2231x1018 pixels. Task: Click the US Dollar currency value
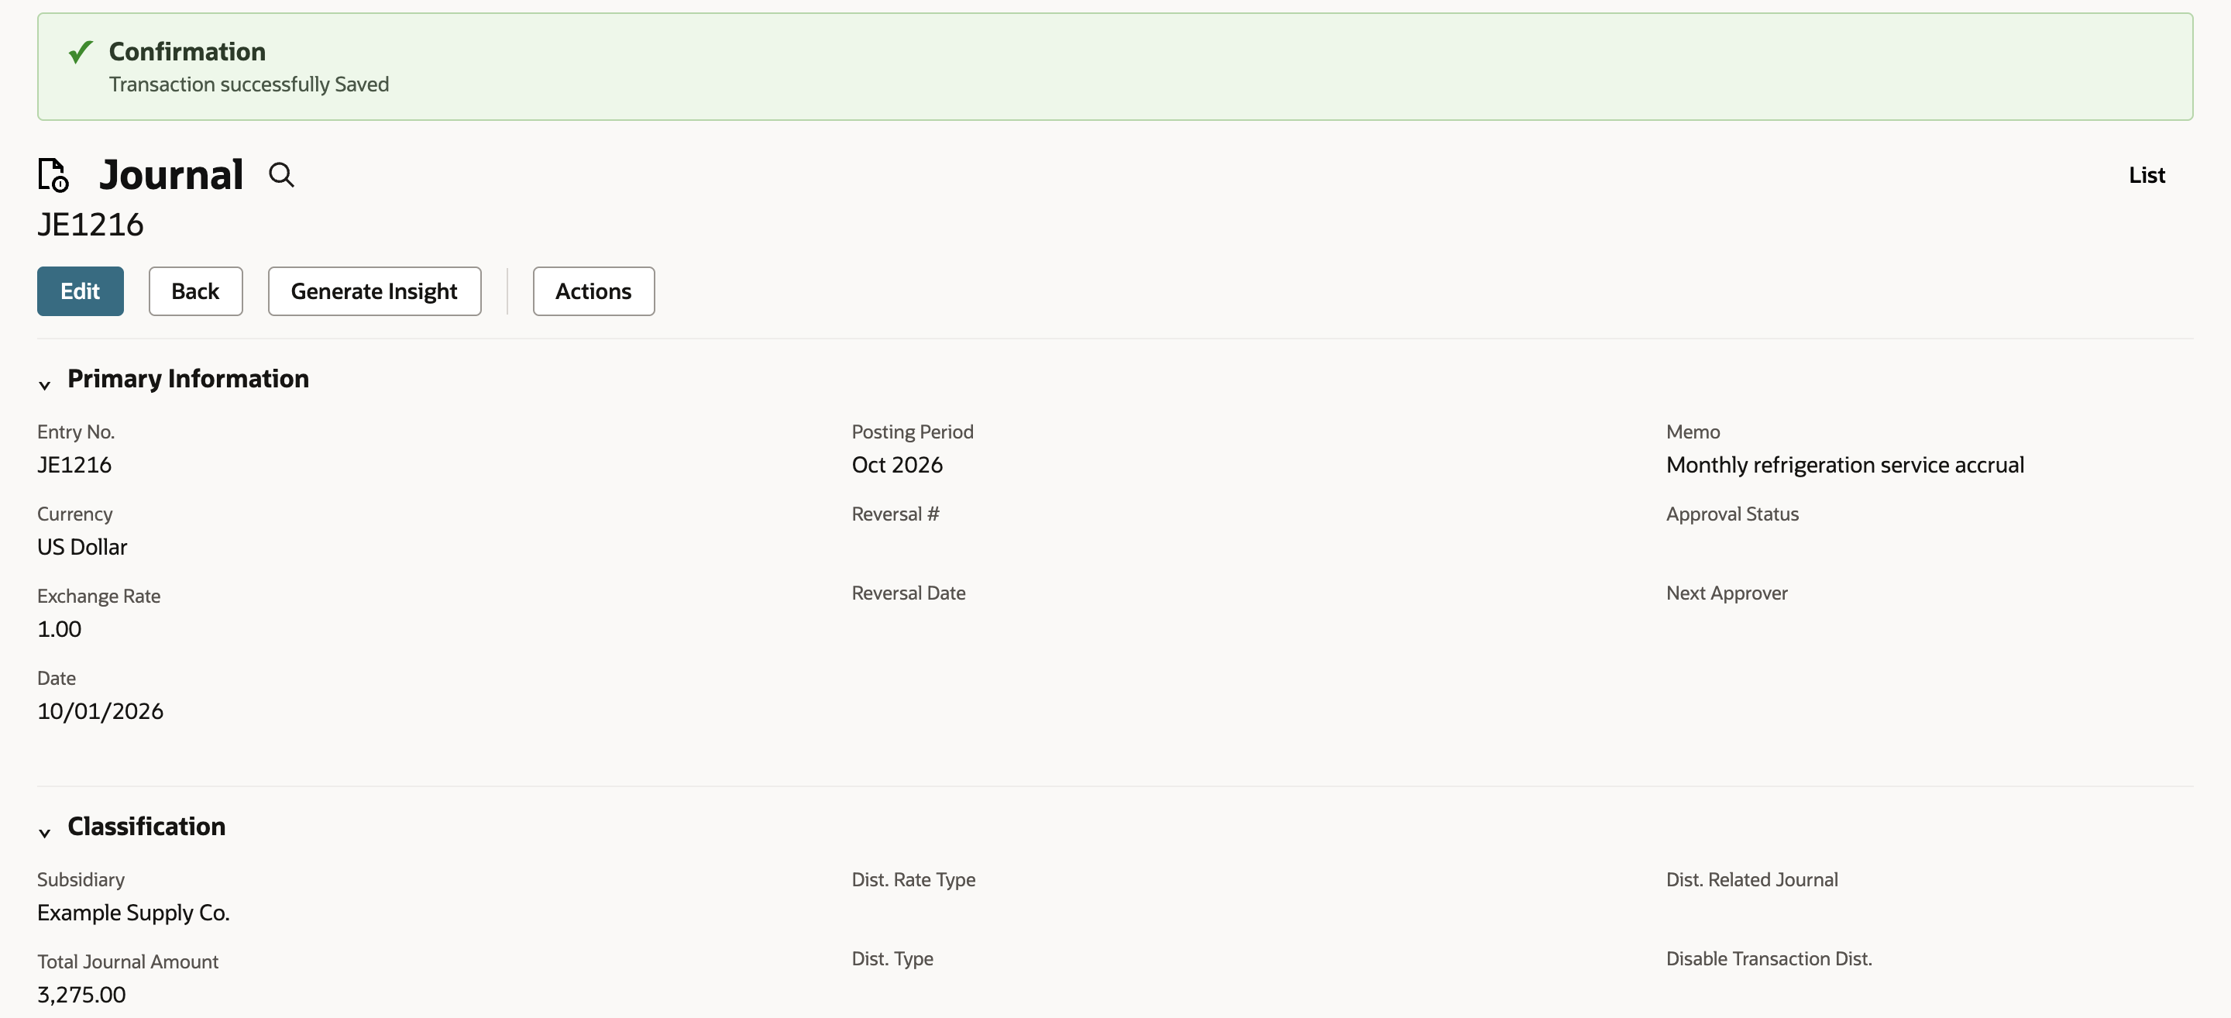click(x=82, y=547)
